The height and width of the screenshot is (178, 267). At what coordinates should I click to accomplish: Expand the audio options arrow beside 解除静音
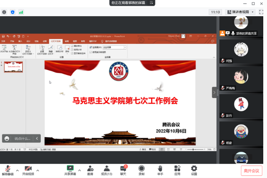point(17,170)
